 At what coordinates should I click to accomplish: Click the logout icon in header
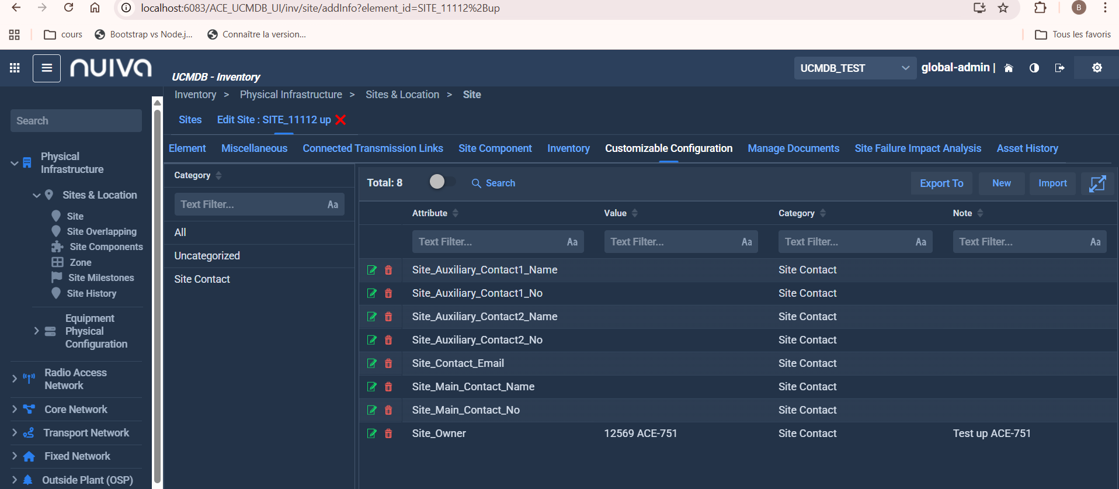tap(1059, 68)
